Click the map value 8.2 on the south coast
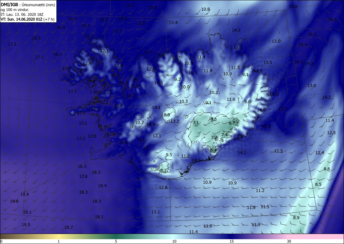Image resolution: width=344 pixels, height=244 pixels. 163,171
